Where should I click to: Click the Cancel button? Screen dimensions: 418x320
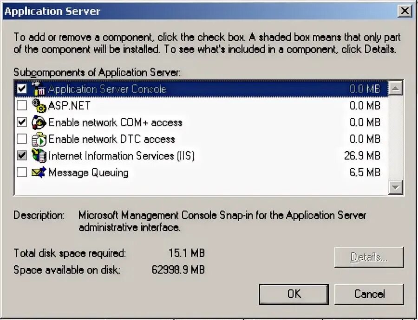pos(369,294)
